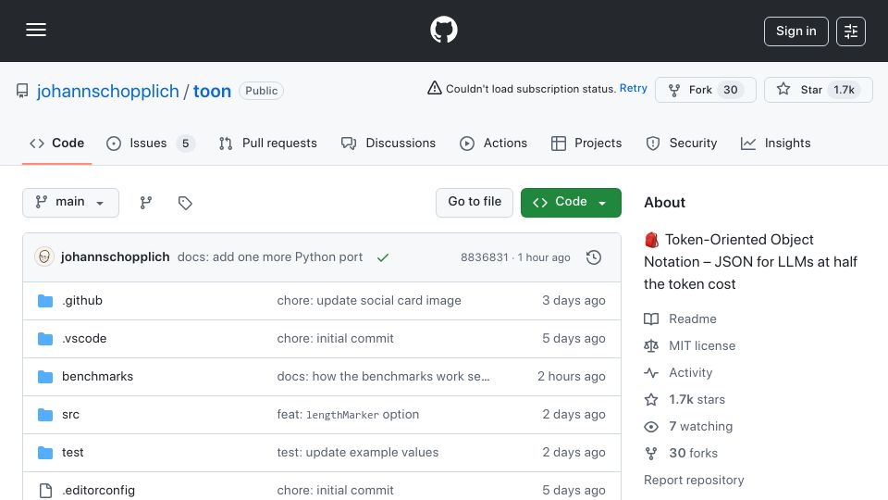Open 'feat: lengthMarker option' commit
This screenshot has width=888, height=500.
[348, 415]
